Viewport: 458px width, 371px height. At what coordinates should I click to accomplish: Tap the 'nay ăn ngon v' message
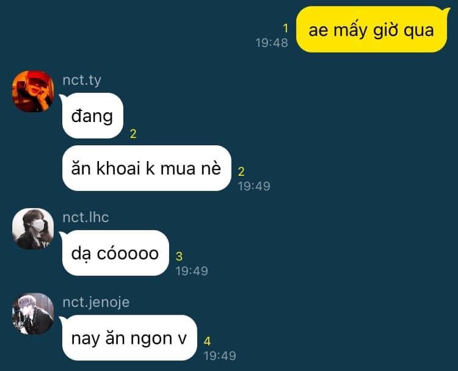(x=129, y=337)
